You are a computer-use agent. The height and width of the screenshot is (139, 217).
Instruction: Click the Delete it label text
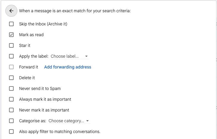(x=27, y=78)
